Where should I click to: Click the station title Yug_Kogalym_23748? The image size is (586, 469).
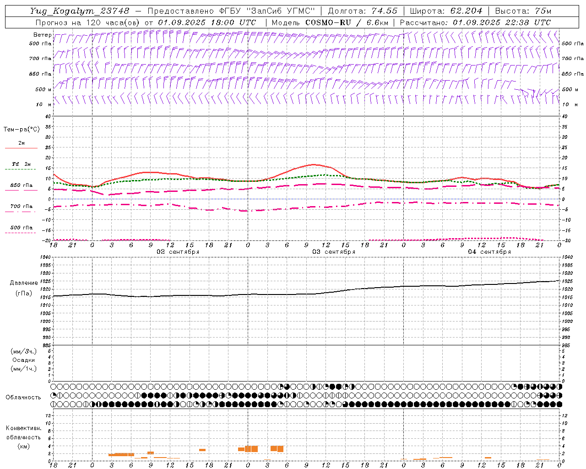click(x=80, y=11)
